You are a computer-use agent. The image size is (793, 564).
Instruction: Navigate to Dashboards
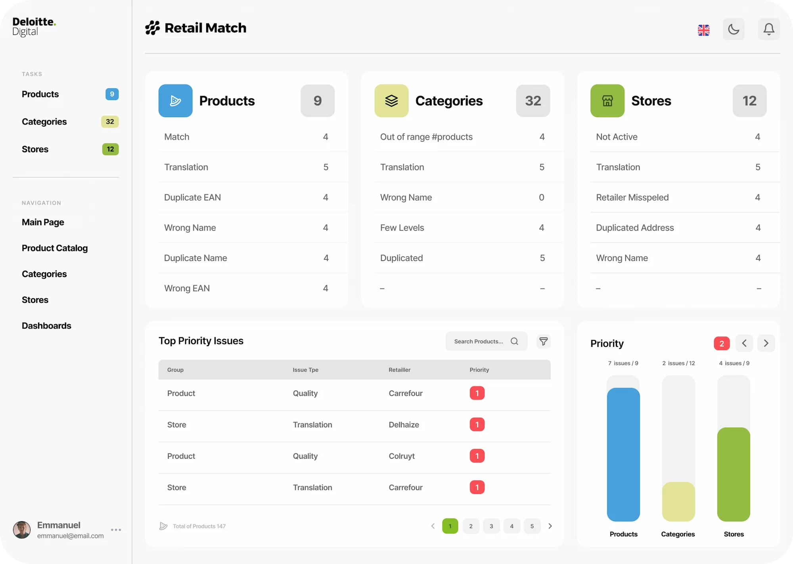click(46, 326)
